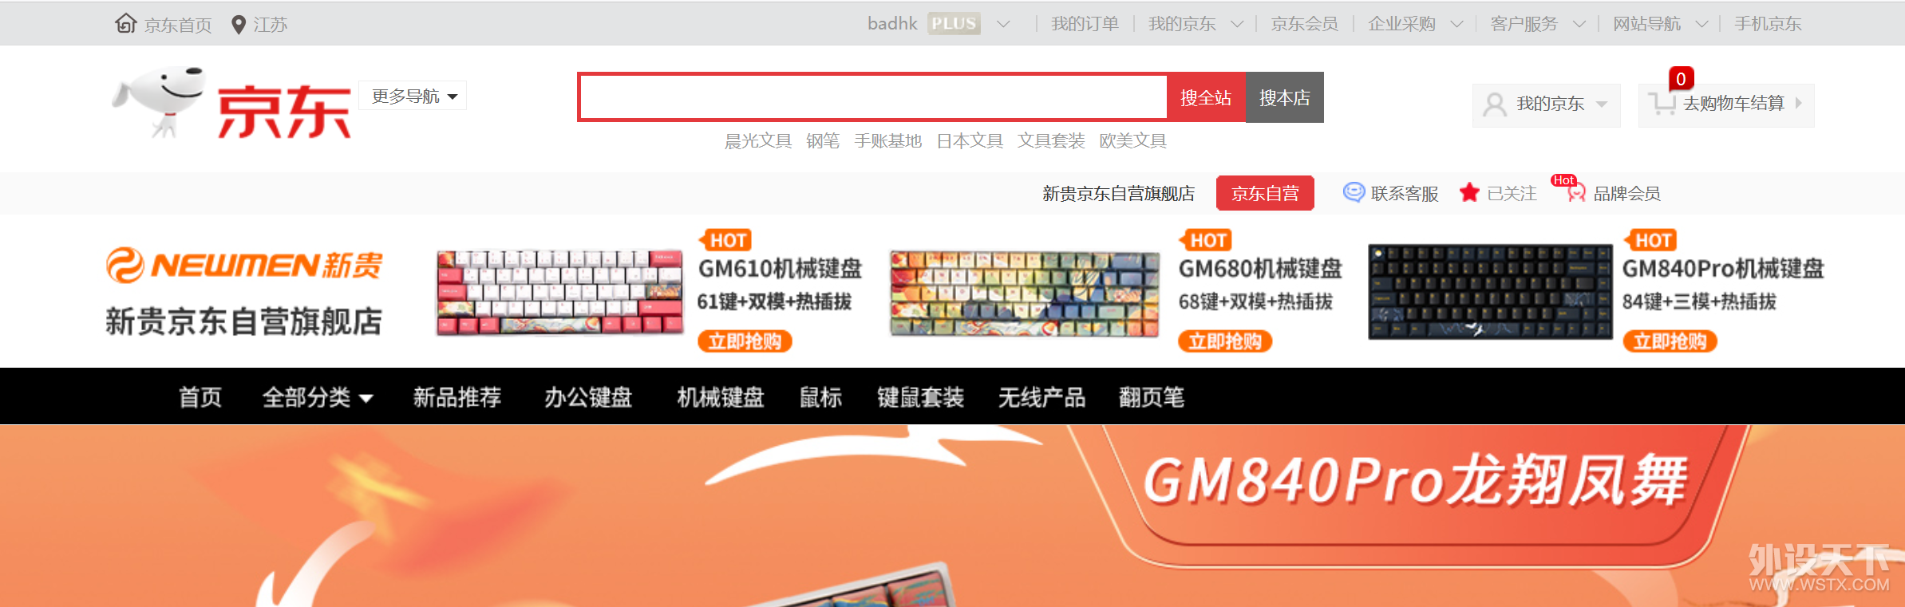This screenshot has width=1905, height=607.
Task: Click the 文具套装 suggested search
Action: pyautogui.click(x=1051, y=141)
